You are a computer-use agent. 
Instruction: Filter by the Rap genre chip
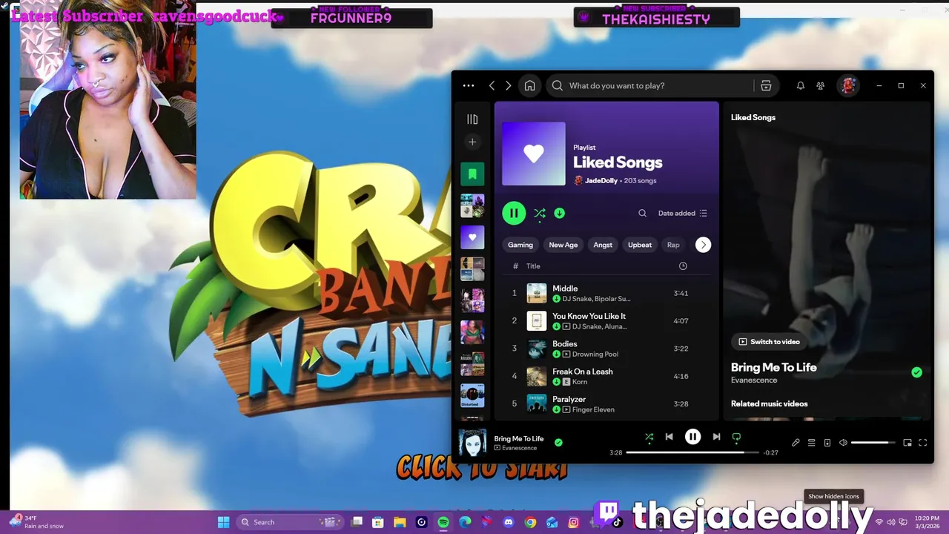click(673, 245)
